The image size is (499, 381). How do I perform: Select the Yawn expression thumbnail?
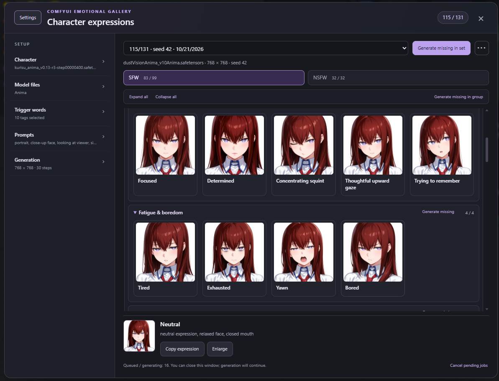304,252
